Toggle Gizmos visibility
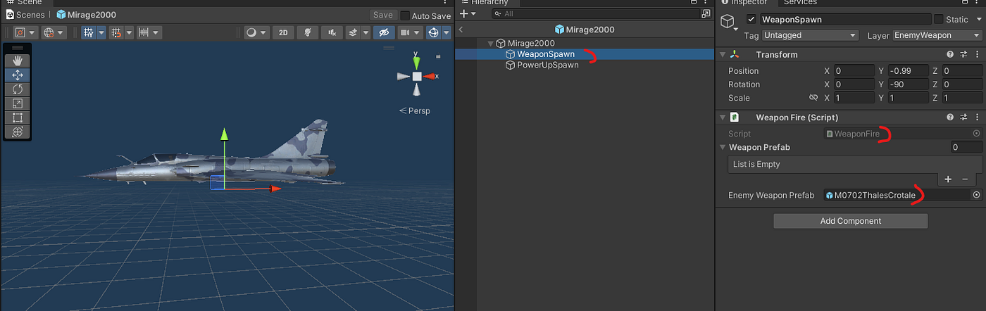The height and width of the screenshot is (311, 986). pyautogui.click(x=433, y=32)
